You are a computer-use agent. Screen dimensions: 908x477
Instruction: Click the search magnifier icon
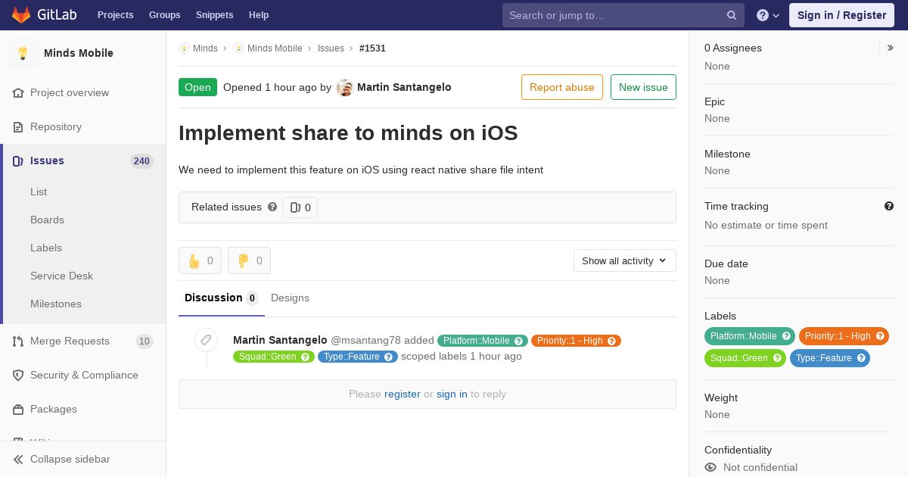point(732,15)
